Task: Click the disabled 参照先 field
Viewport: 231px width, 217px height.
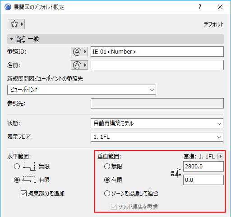Action: (x=157, y=103)
